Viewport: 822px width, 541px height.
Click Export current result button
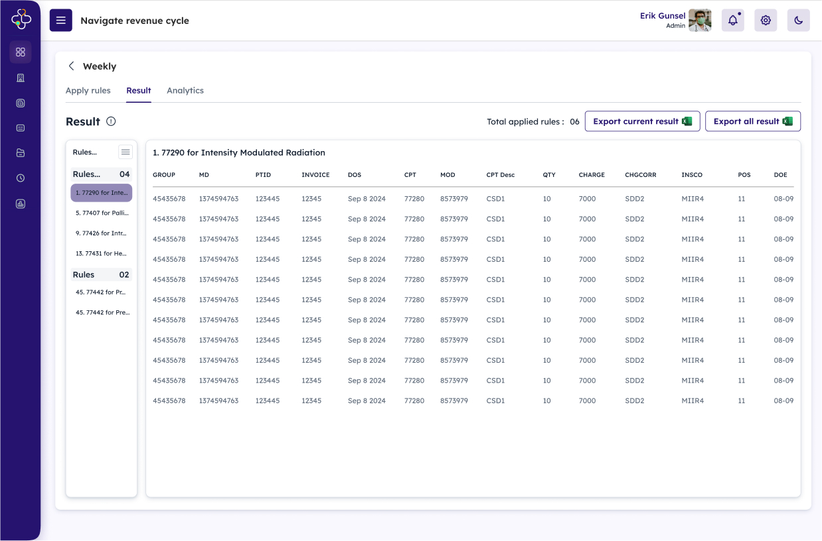(x=642, y=121)
